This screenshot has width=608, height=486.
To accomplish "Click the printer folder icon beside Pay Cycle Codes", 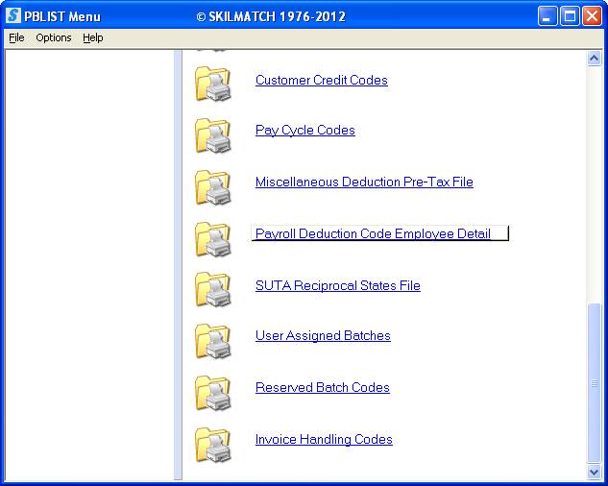I will [213, 135].
